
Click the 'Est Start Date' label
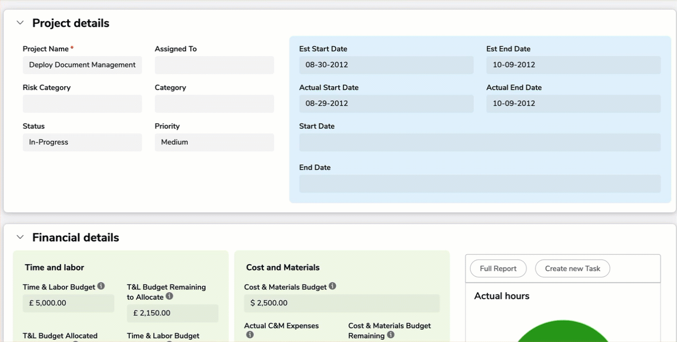[x=323, y=49]
